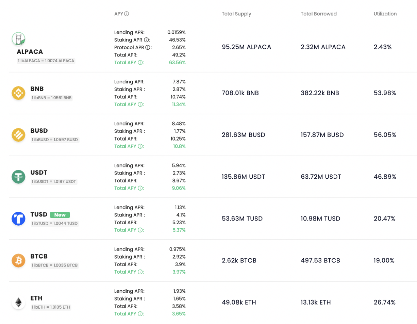The height and width of the screenshot is (324, 417).
Task: Click the 708.01k BNB supply value
Action: click(240, 93)
